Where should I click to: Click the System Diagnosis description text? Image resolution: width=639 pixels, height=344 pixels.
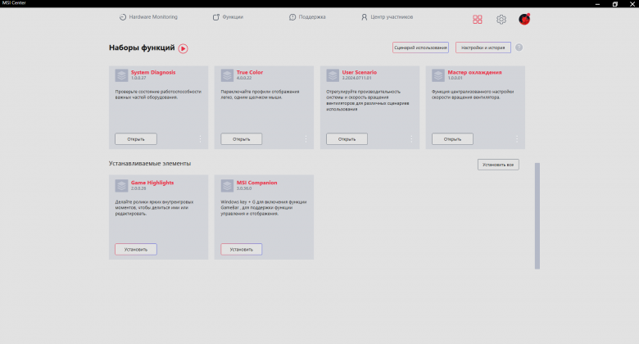158,94
